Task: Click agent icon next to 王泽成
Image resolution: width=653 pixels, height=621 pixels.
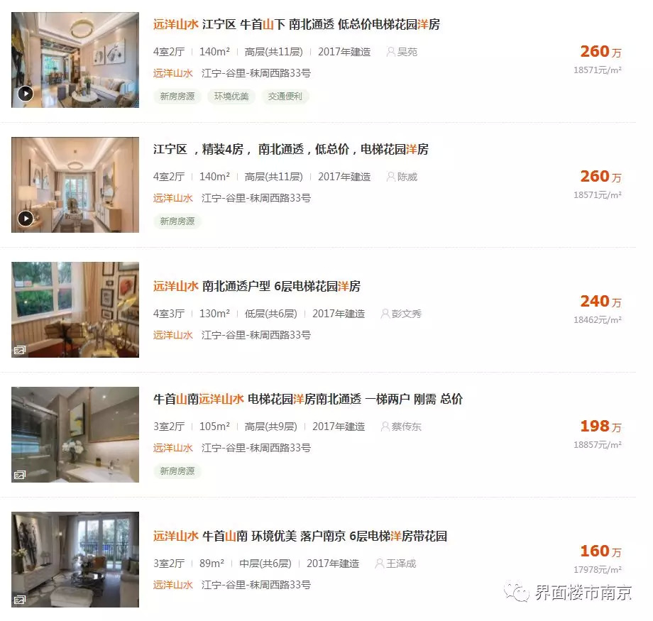Action: point(380,564)
